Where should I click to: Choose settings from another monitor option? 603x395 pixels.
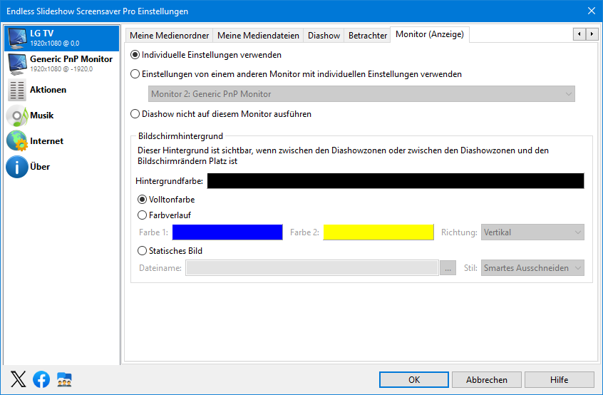click(x=296, y=74)
